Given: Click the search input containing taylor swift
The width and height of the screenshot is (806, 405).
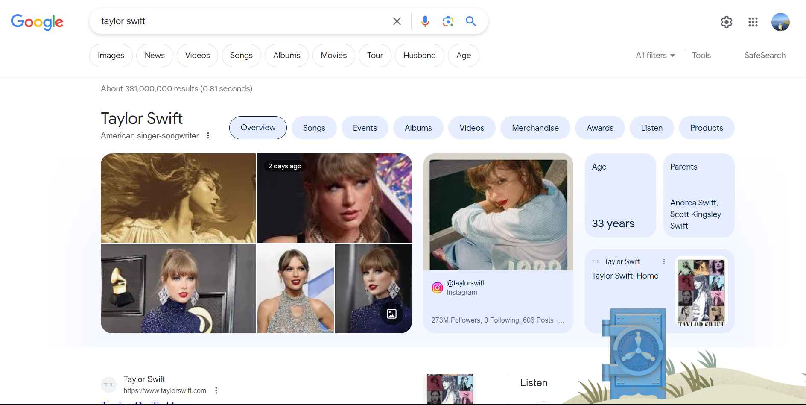Looking at the screenshot, I should click(241, 21).
